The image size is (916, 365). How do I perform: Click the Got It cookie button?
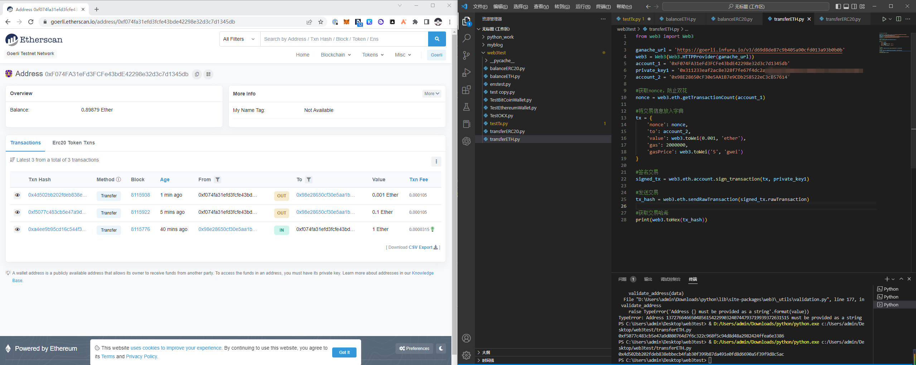coord(344,352)
